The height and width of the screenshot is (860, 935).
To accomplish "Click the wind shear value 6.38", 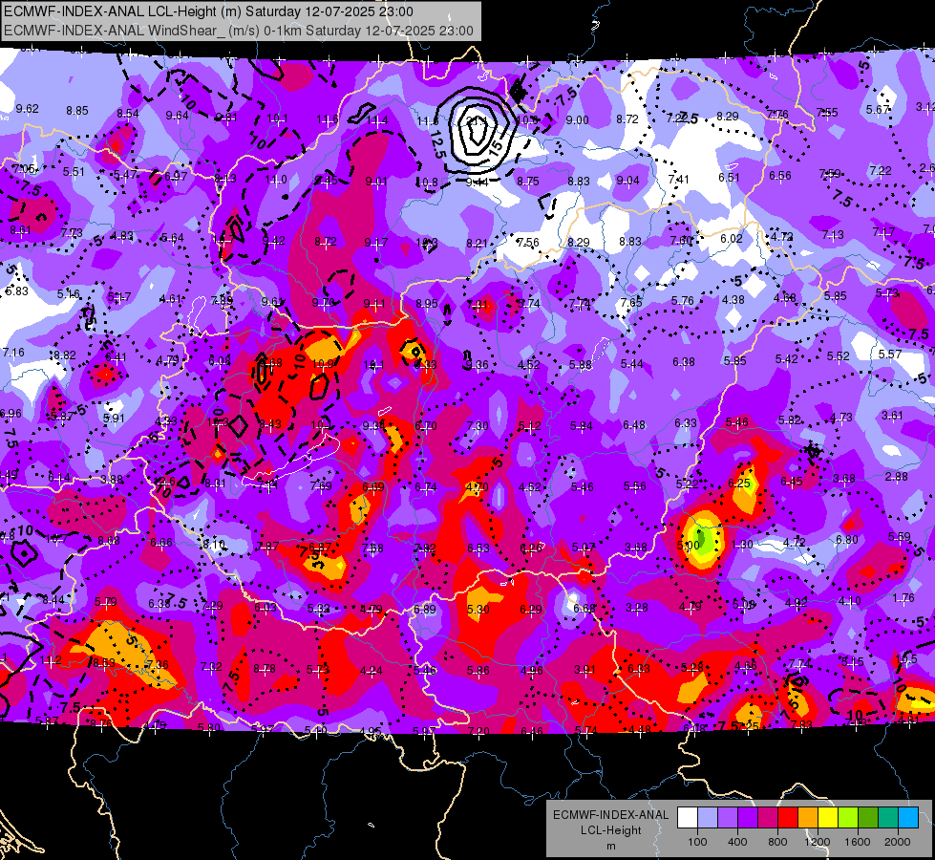I will tap(684, 361).
